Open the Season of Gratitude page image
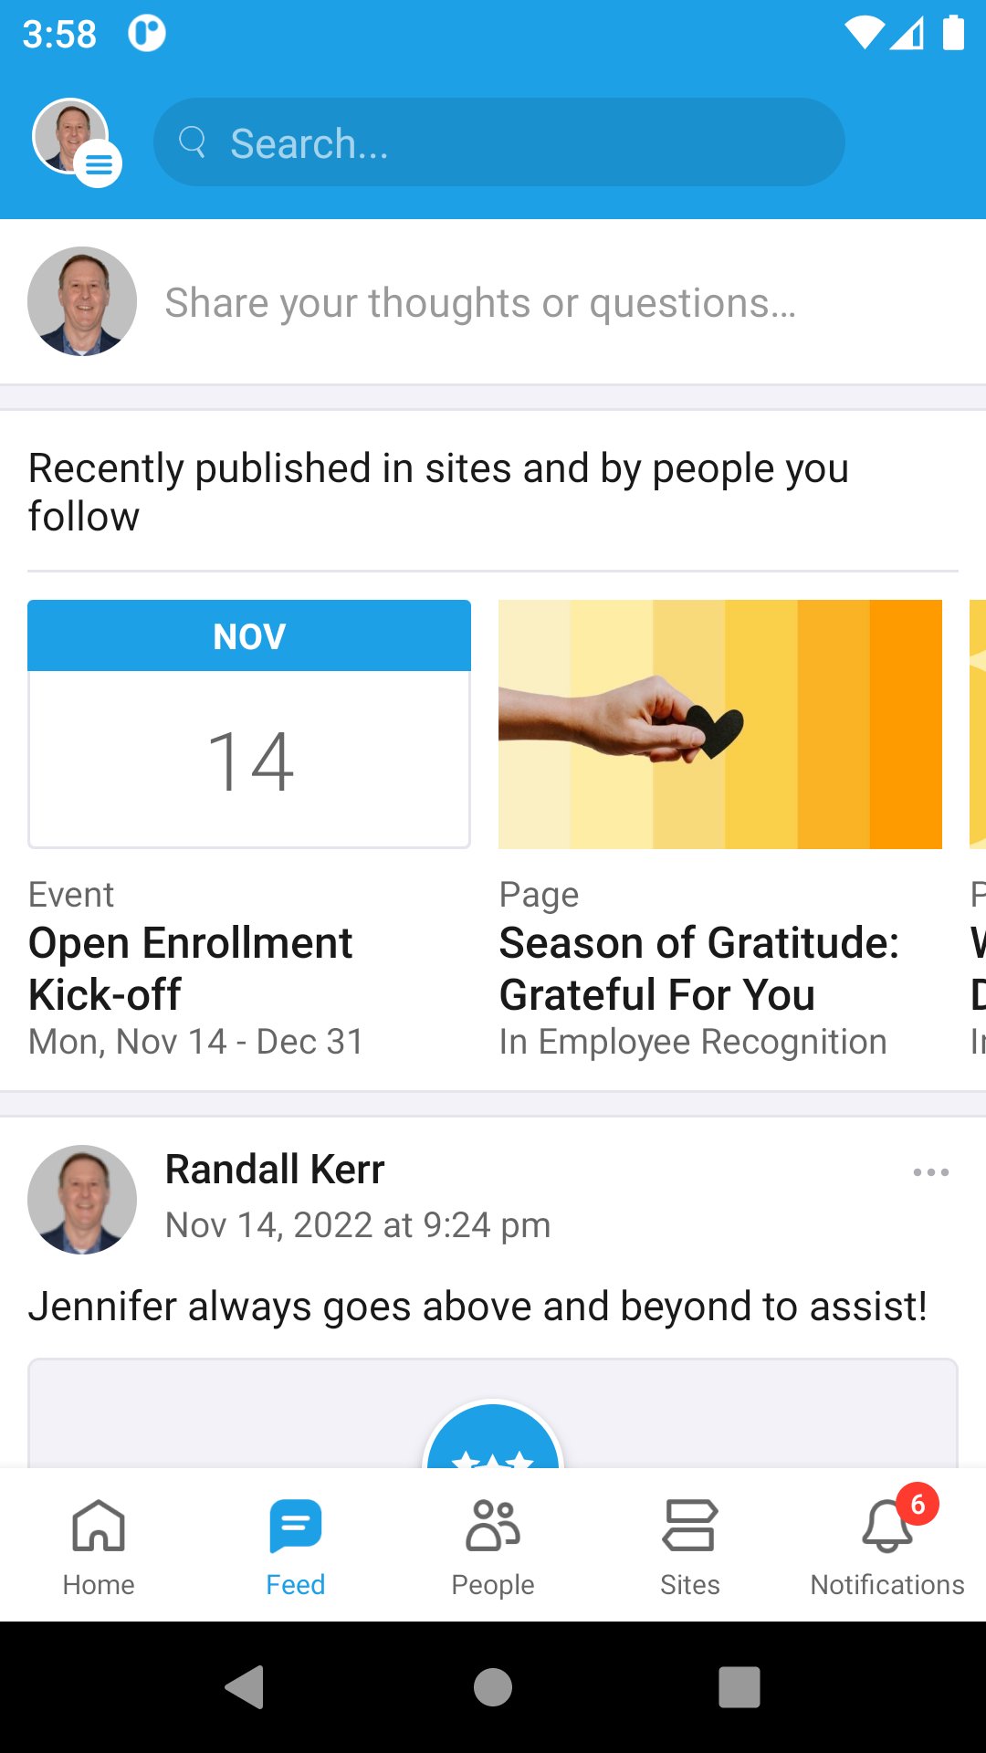986x1753 pixels. tap(719, 724)
